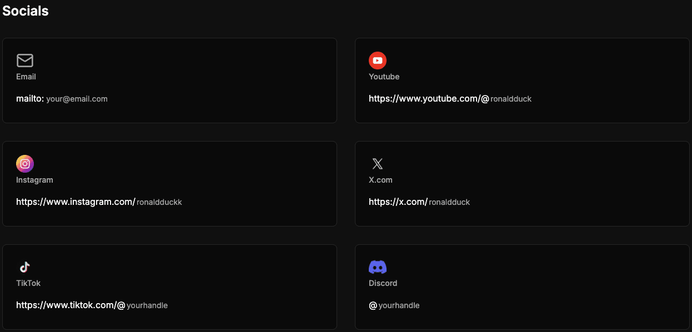
Task: Click the Email envelope icon
Action: (24, 60)
